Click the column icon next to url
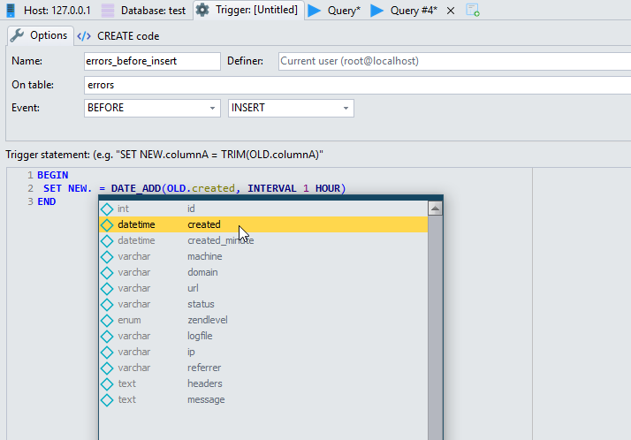Viewport: 631px width, 440px height. click(x=107, y=288)
